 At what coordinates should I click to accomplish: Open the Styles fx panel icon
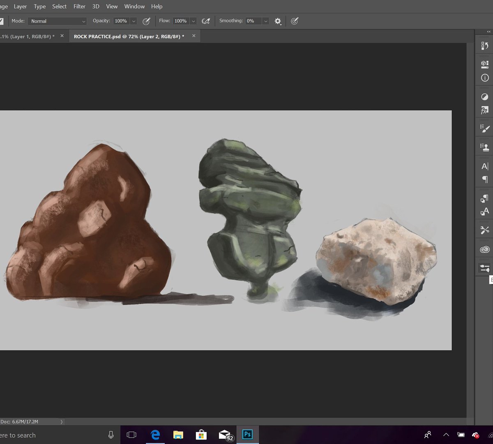pyautogui.click(x=485, y=110)
